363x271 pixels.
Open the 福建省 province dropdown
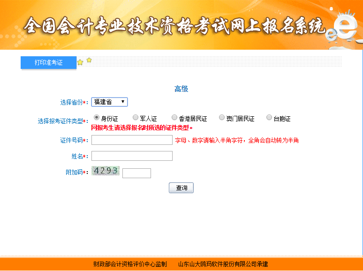[x=109, y=102]
